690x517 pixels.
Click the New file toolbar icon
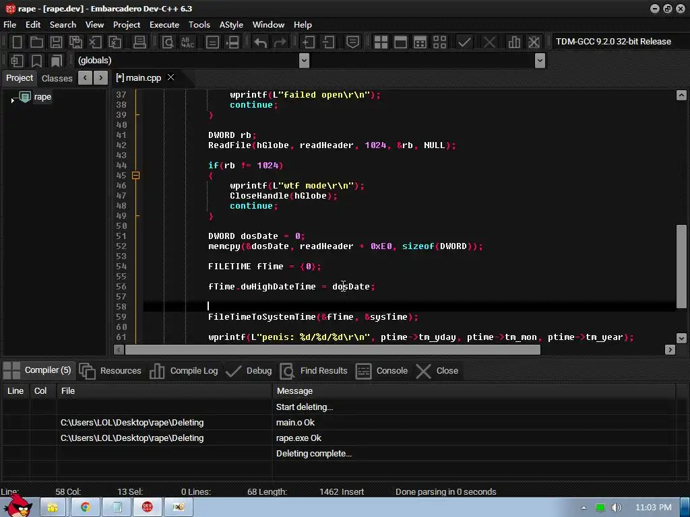click(x=17, y=42)
